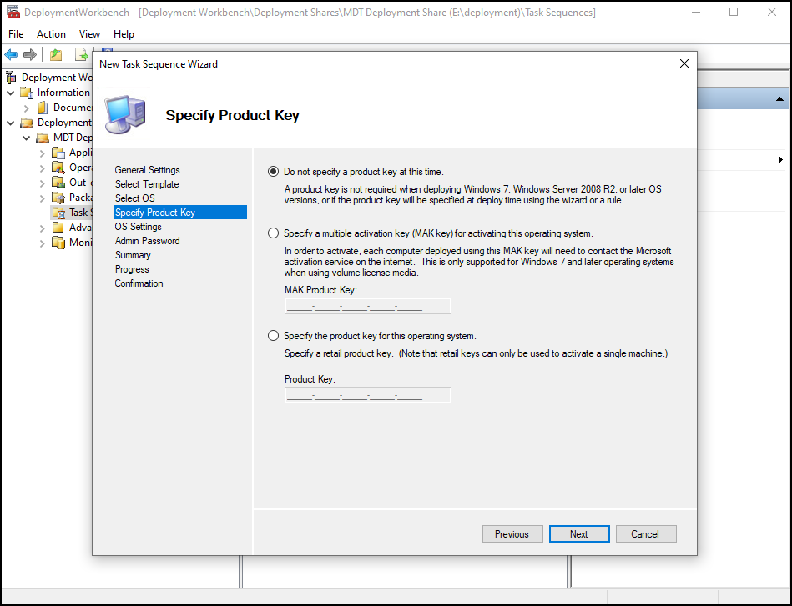Viewport: 792px width, 606px height.
Task: Open the View menu
Action: [89, 34]
